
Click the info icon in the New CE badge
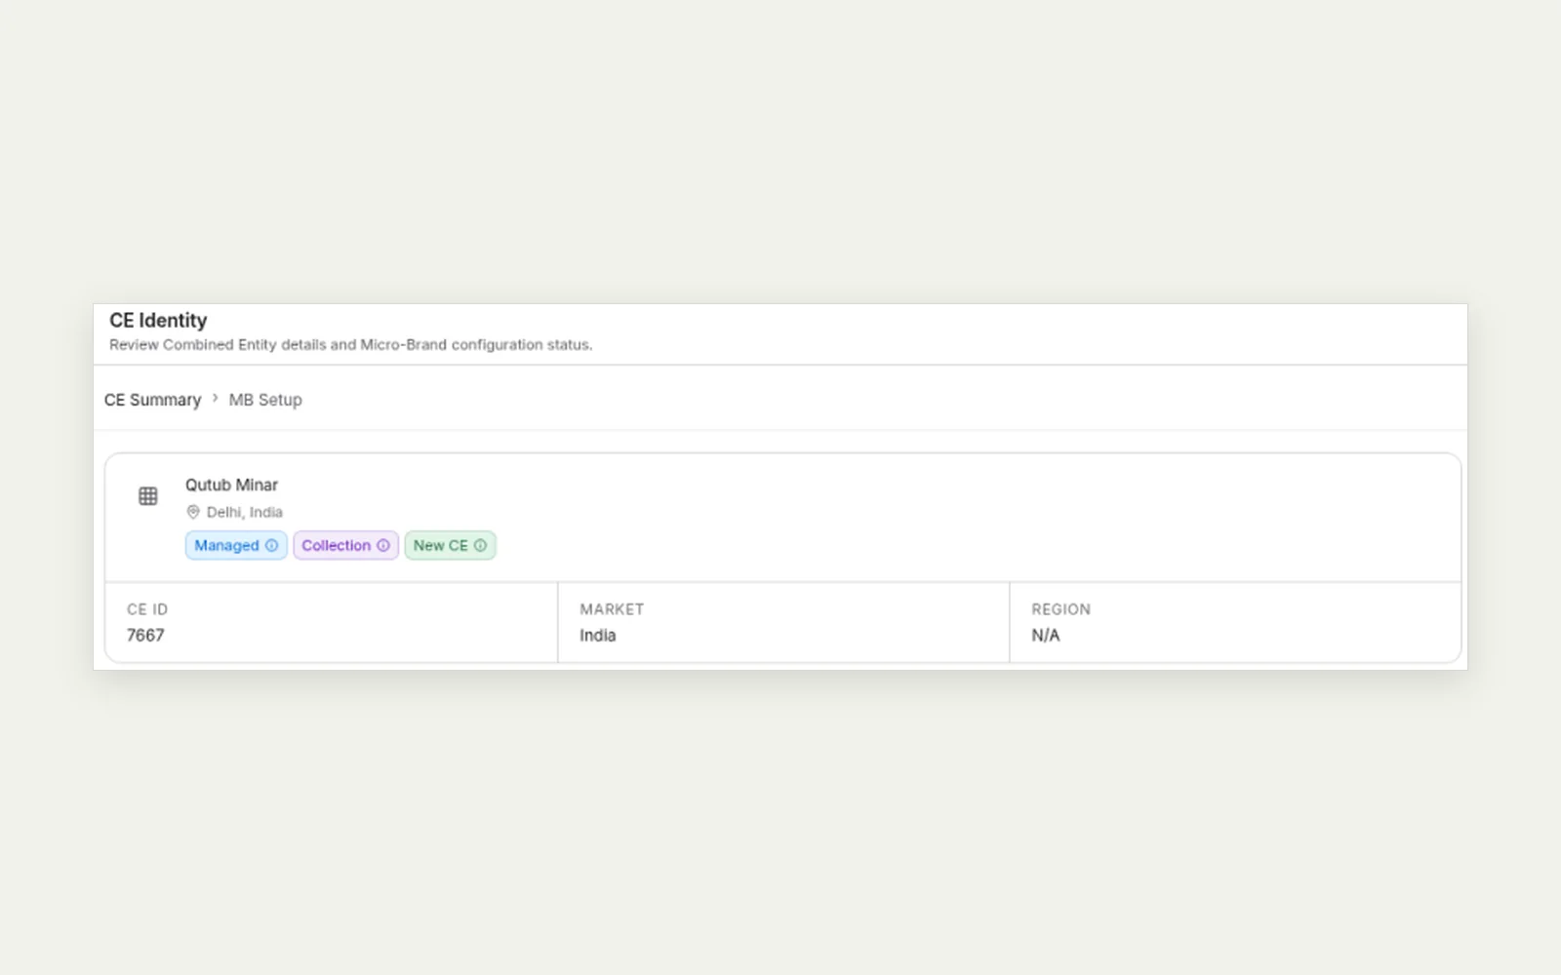click(x=480, y=546)
